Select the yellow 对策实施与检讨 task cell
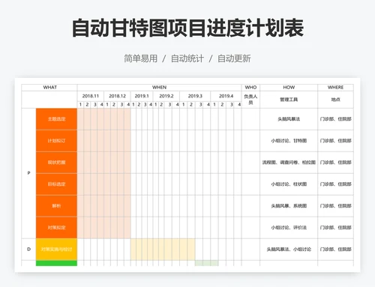The height and width of the screenshot is (287, 375). [x=56, y=250]
